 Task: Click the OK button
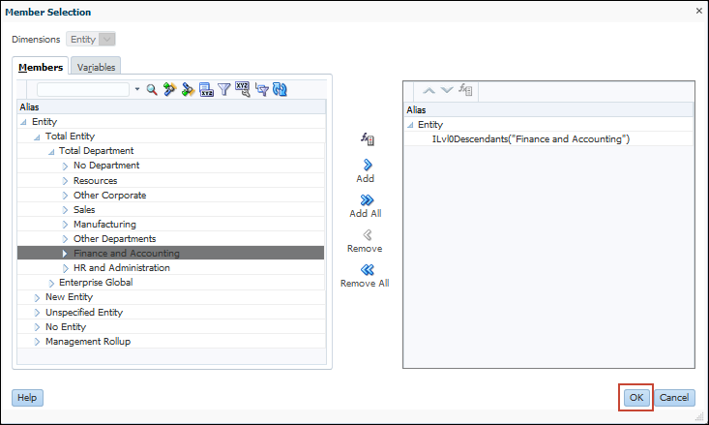pyautogui.click(x=636, y=397)
